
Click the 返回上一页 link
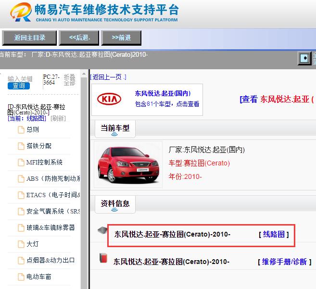(108, 77)
